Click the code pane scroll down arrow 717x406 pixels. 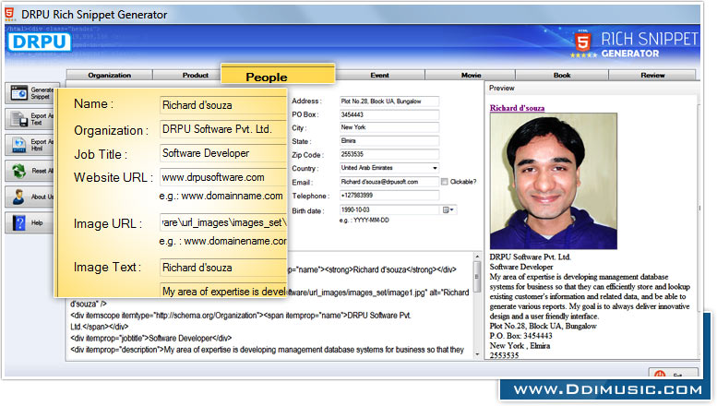click(477, 354)
